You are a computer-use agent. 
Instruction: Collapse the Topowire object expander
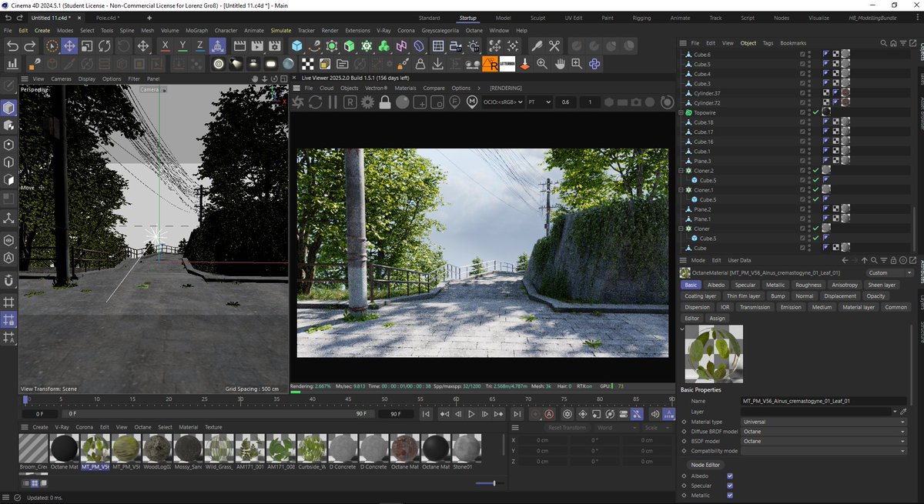(681, 112)
